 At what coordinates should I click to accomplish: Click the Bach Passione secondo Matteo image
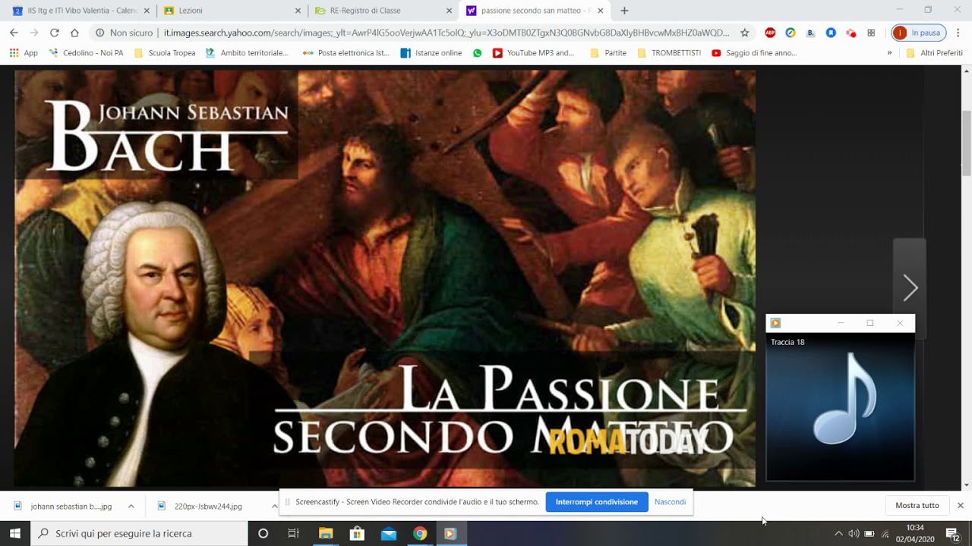(385, 278)
